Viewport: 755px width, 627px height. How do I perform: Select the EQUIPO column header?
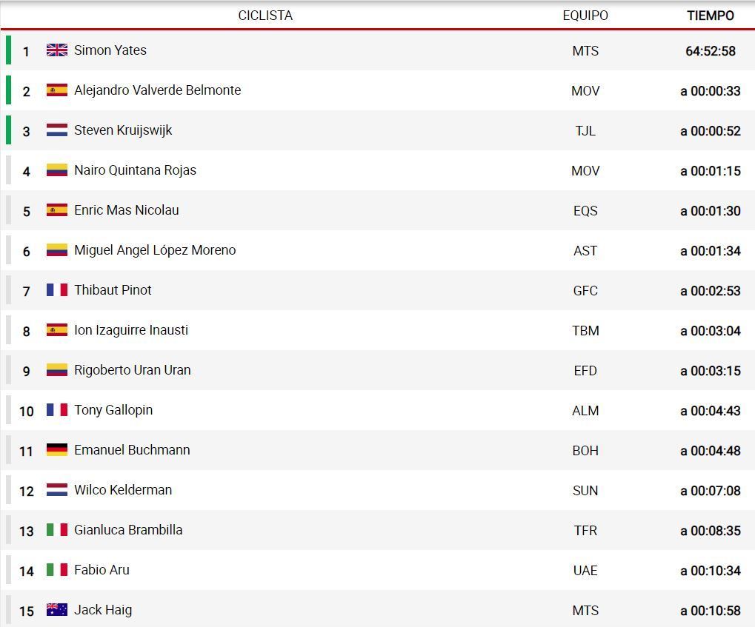[x=585, y=16]
